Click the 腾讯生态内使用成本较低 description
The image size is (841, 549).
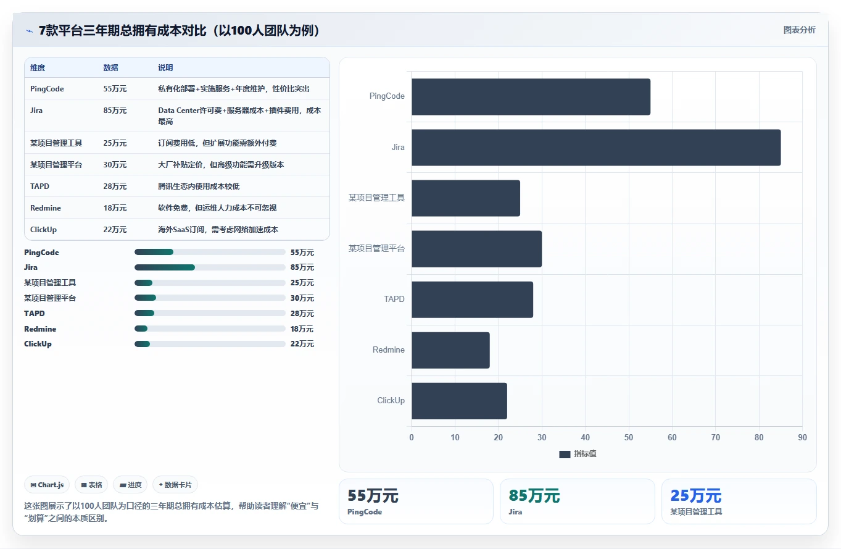point(199,186)
